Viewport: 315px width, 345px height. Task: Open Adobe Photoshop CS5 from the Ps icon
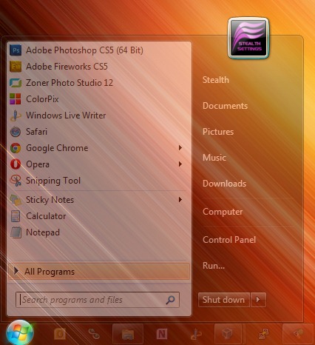16,50
